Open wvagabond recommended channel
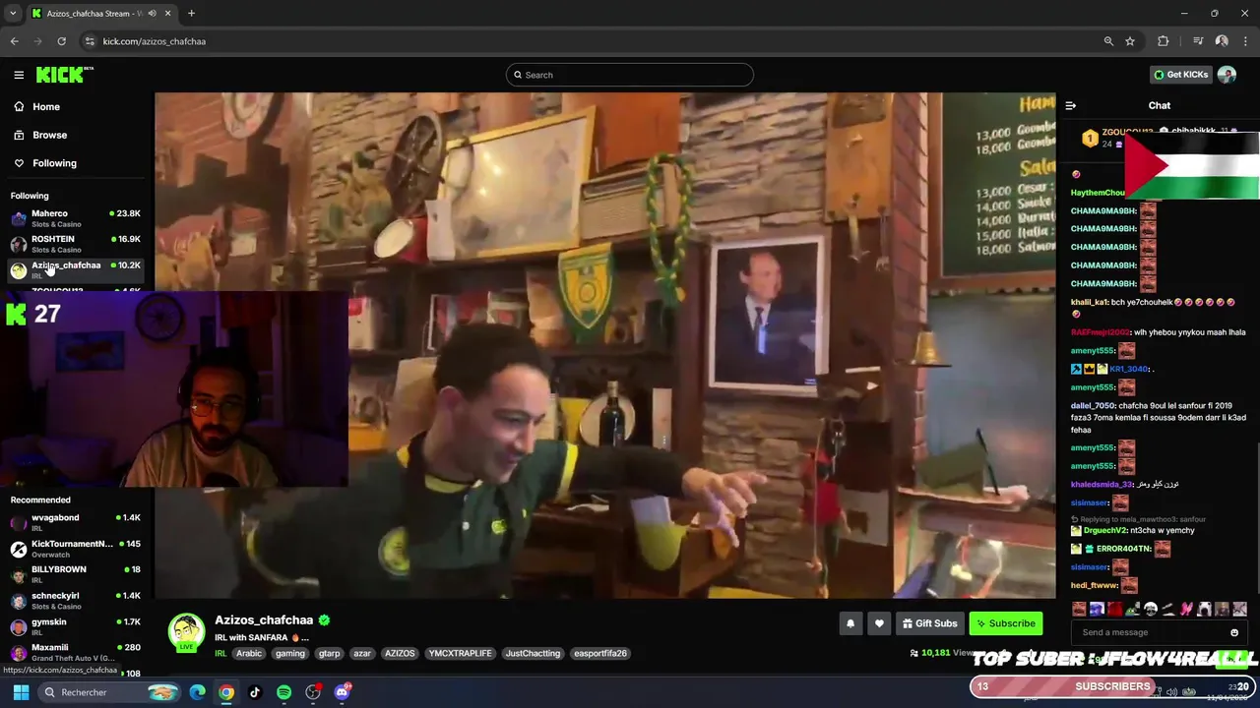The image size is (1260, 708). tap(75, 522)
